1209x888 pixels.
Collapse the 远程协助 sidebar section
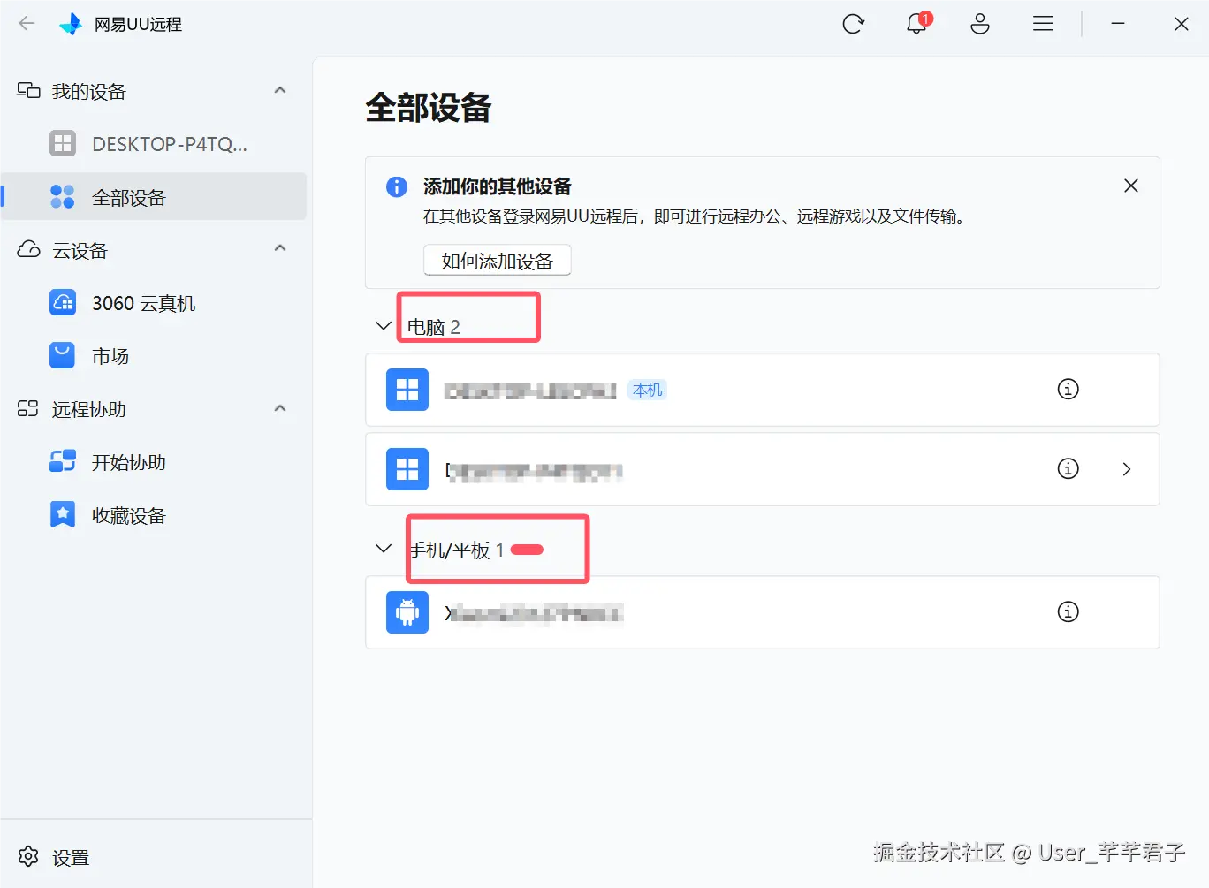[x=280, y=408]
